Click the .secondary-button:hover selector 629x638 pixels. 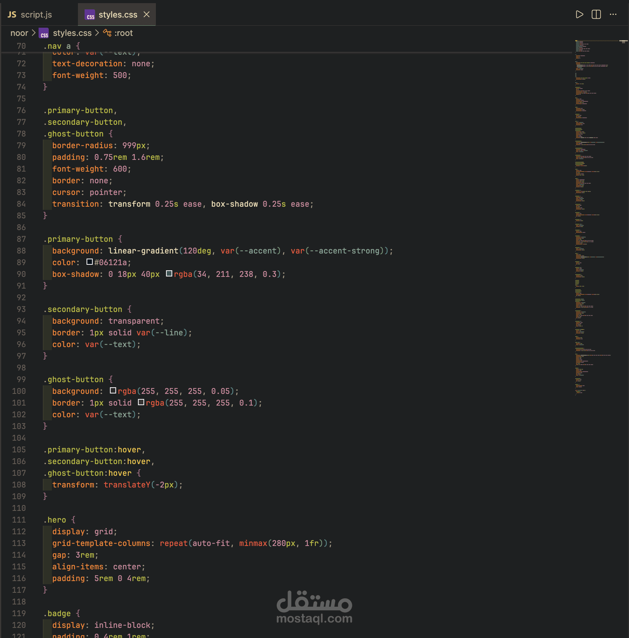[97, 461]
